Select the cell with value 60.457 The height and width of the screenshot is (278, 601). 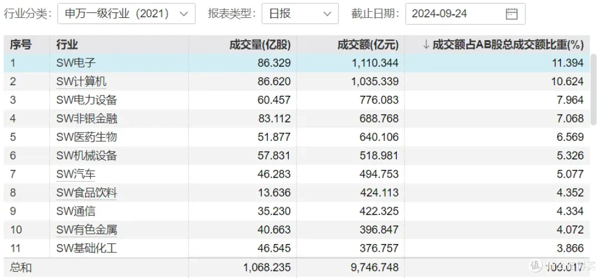pyautogui.click(x=273, y=100)
